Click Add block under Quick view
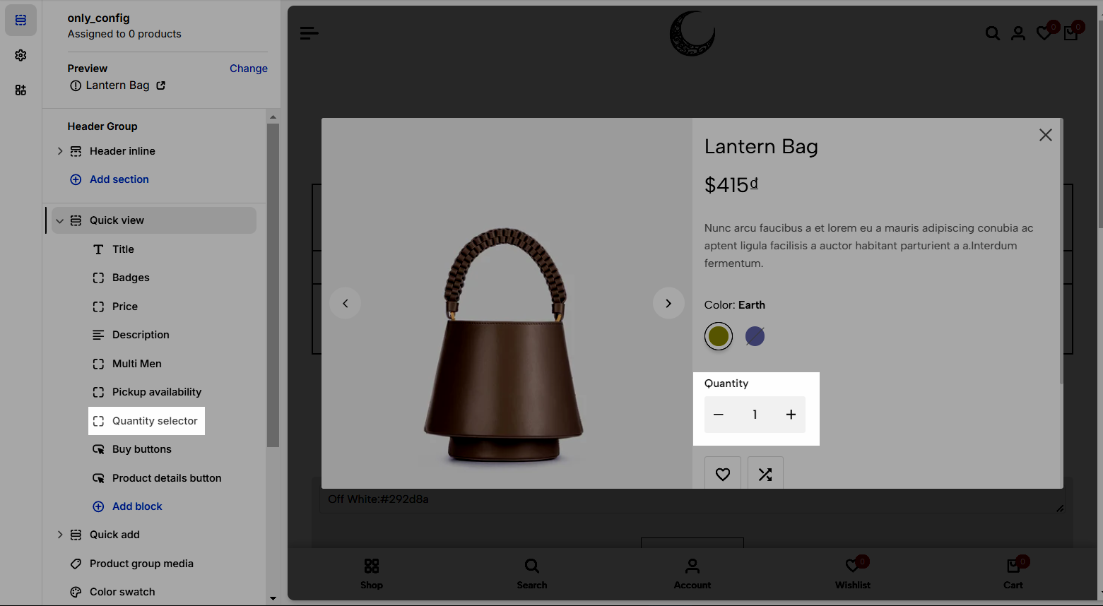1103x606 pixels. 128,506
